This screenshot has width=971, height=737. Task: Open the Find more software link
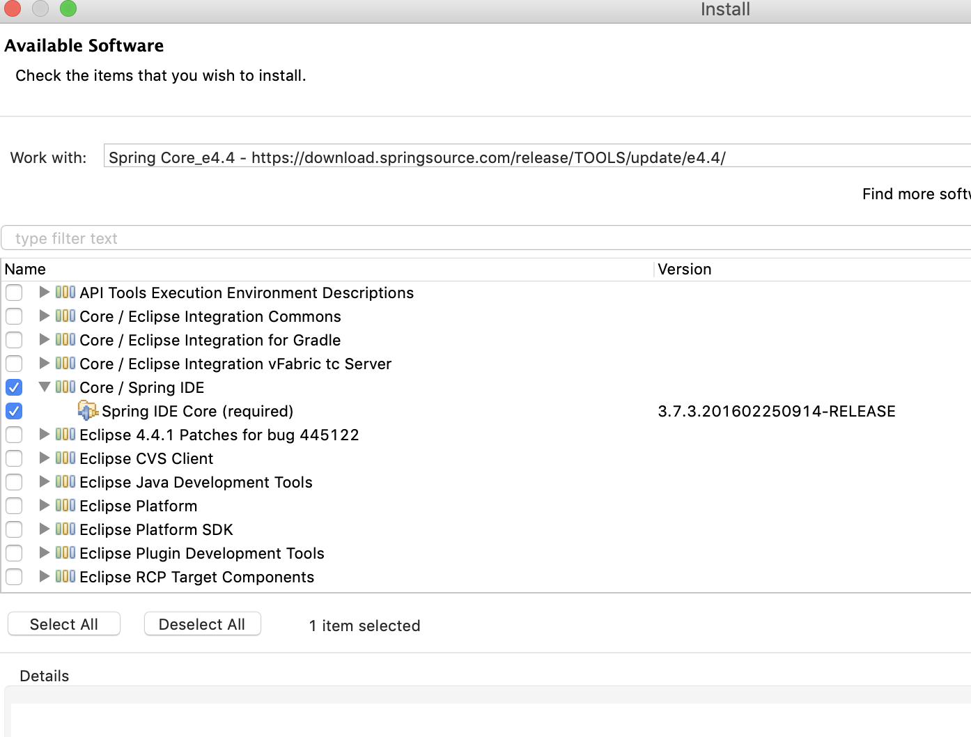[x=916, y=194]
